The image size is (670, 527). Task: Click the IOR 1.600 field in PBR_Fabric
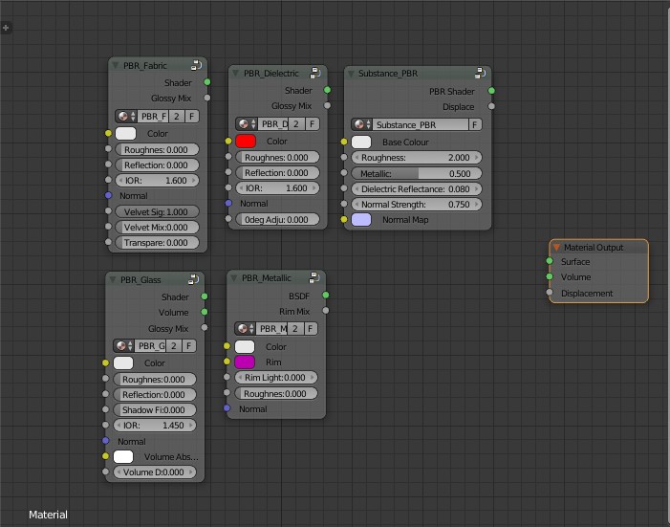158,181
